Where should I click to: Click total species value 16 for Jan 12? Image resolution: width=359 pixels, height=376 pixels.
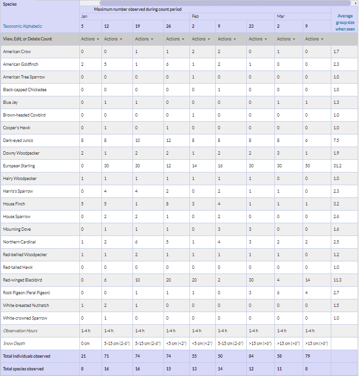point(107,369)
